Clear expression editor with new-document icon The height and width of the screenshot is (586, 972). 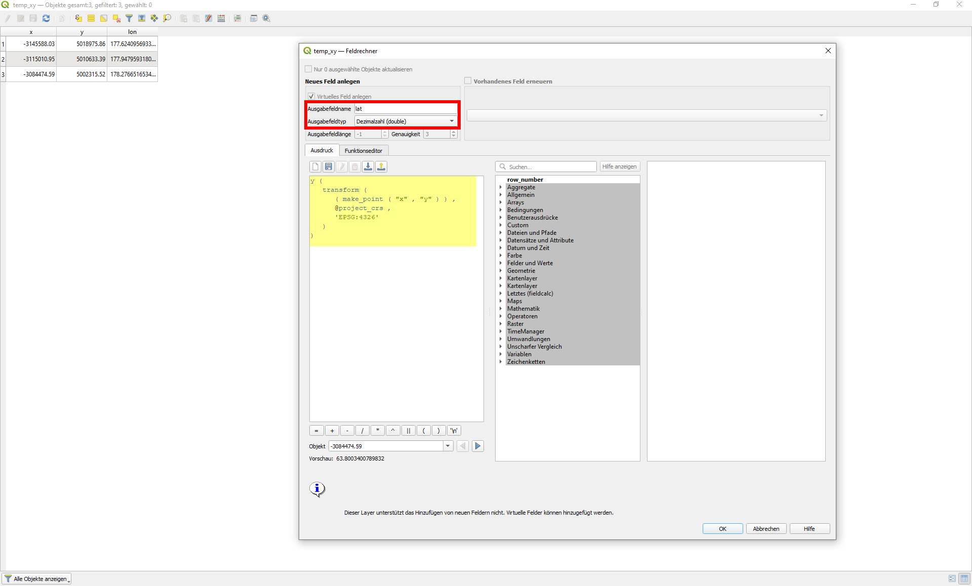[x=315, y=166]
